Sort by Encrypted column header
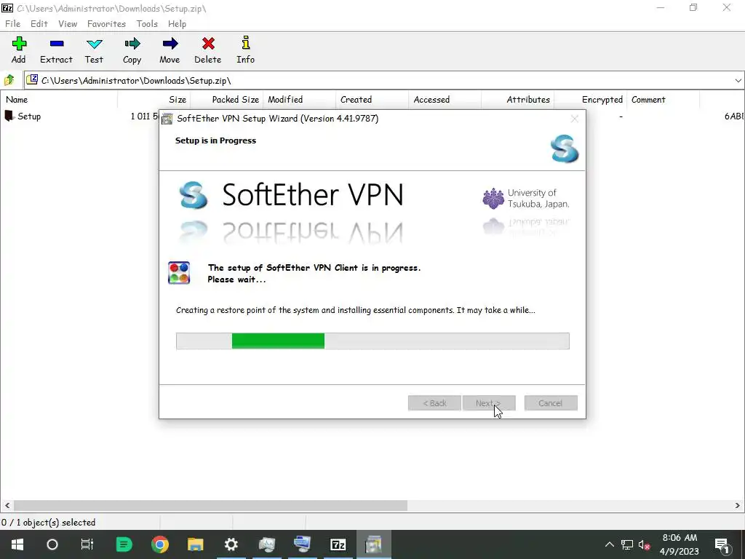 590,99
